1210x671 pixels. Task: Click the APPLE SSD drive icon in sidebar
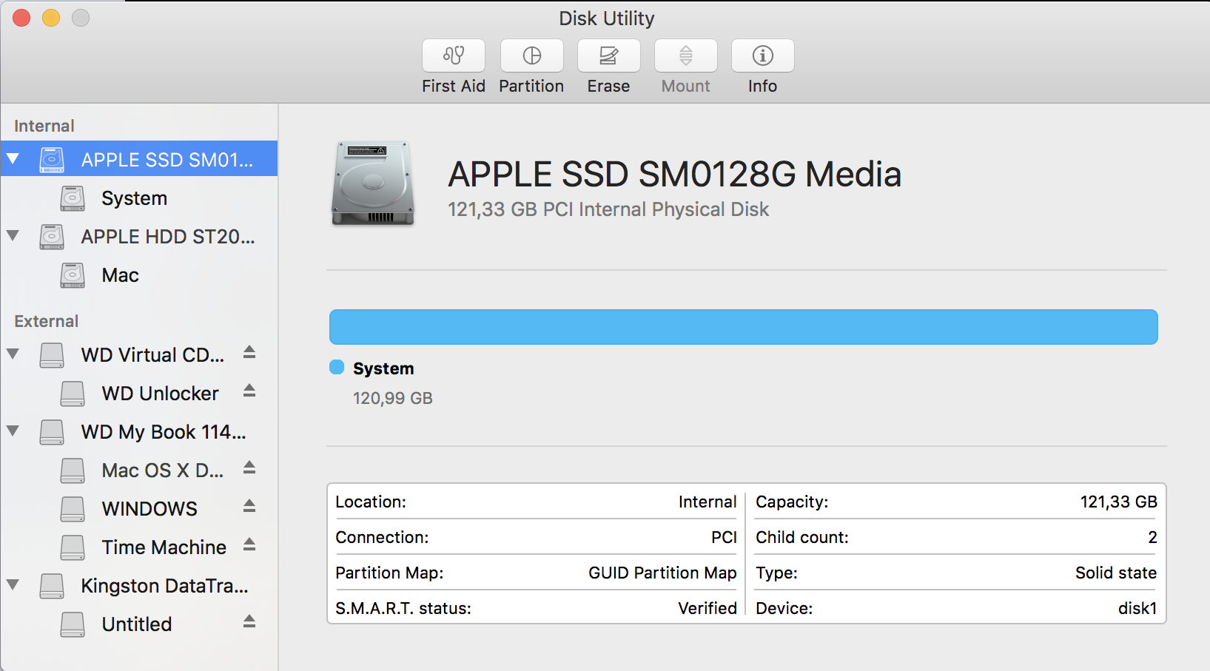(x=51, y=158)
